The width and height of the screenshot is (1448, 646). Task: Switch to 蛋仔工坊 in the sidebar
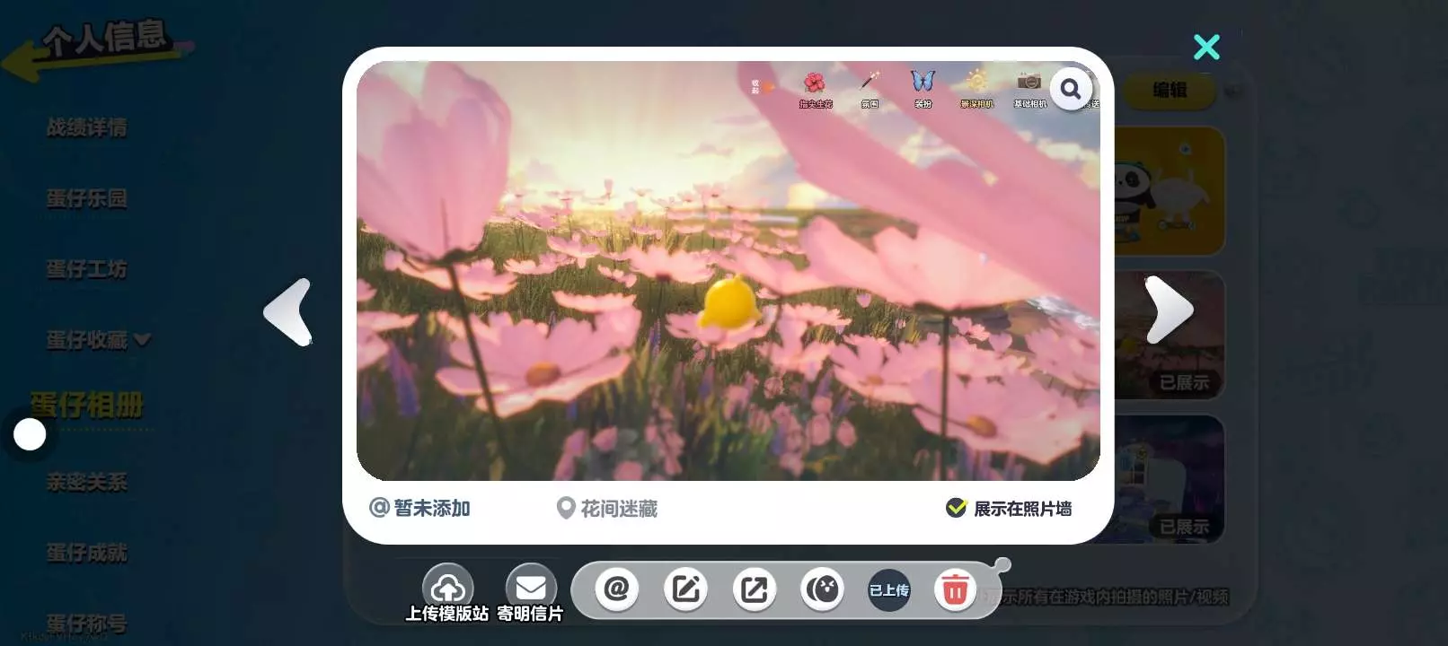87,269
